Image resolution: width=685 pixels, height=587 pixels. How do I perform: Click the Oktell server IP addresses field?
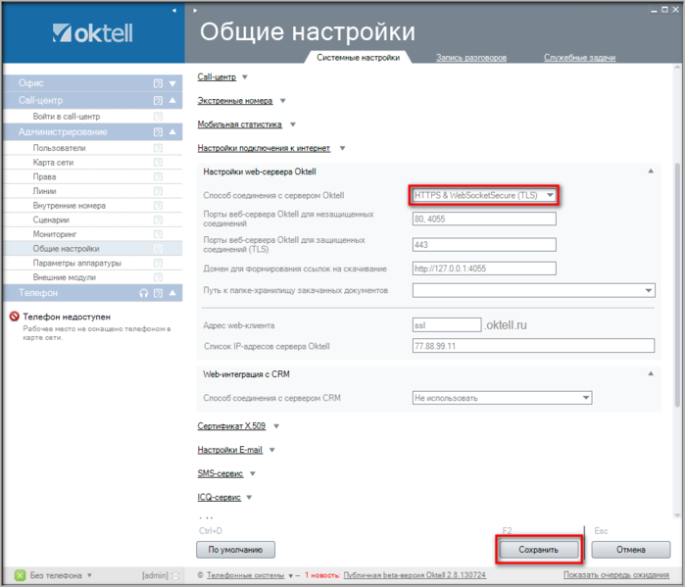[533, 346]
